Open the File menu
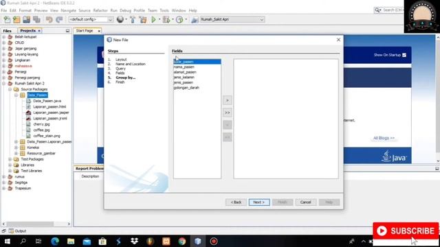 click(x=4, y=10)
